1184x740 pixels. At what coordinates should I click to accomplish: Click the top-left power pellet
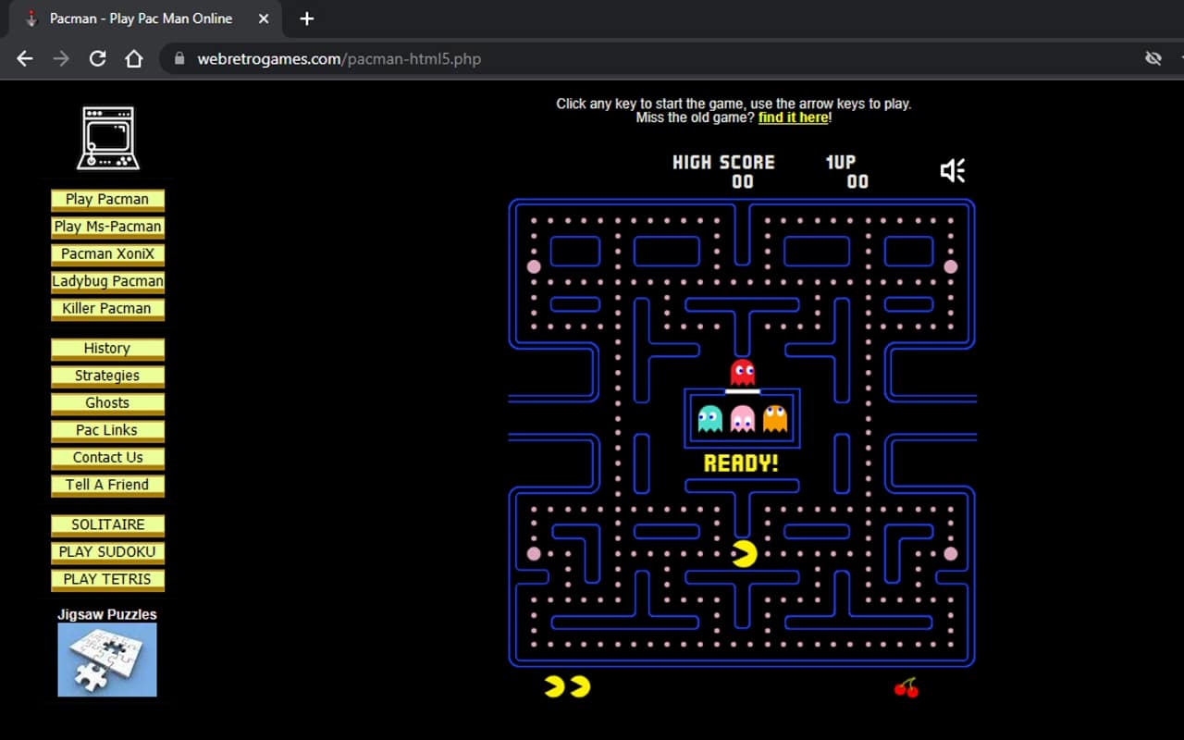coord(534,266)
